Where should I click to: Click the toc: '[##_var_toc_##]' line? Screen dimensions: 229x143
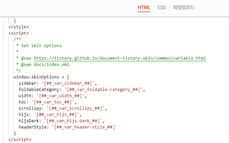tap(47, 102)
